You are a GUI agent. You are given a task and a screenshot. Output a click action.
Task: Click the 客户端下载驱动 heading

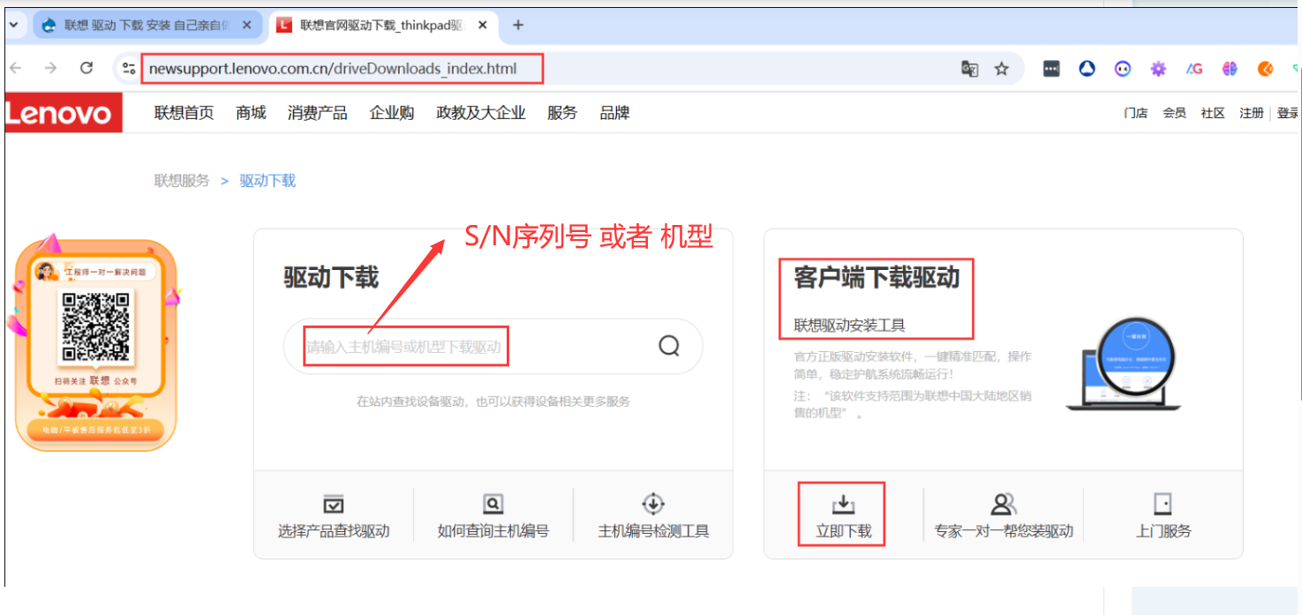coord(877,277)
